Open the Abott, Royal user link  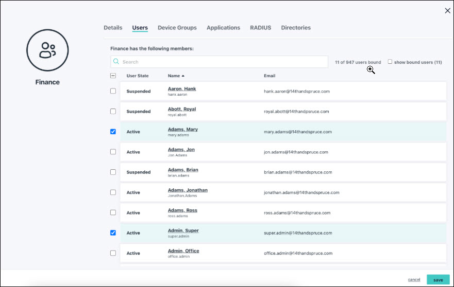coord(182,109)
